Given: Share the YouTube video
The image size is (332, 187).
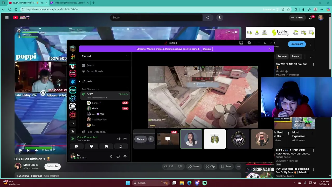Looking at the screenshot, I should click(x=194, y=166).
